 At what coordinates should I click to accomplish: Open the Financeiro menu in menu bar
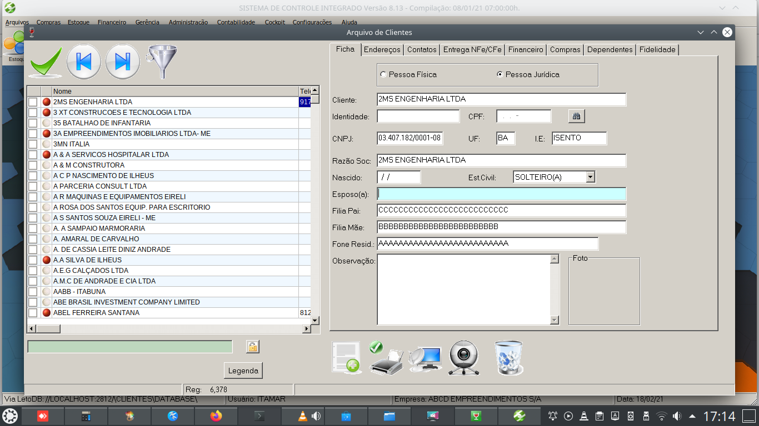[112, 22]
